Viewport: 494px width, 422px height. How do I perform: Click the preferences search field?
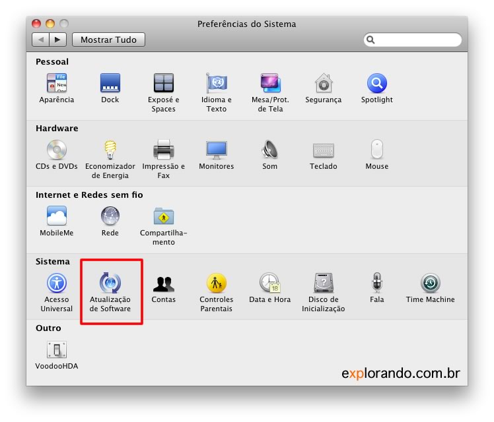click(x=412, y=40)
